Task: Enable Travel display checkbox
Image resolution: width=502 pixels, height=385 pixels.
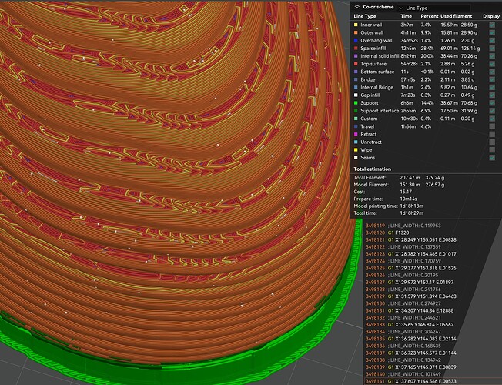Action: (x=492, y=126)
